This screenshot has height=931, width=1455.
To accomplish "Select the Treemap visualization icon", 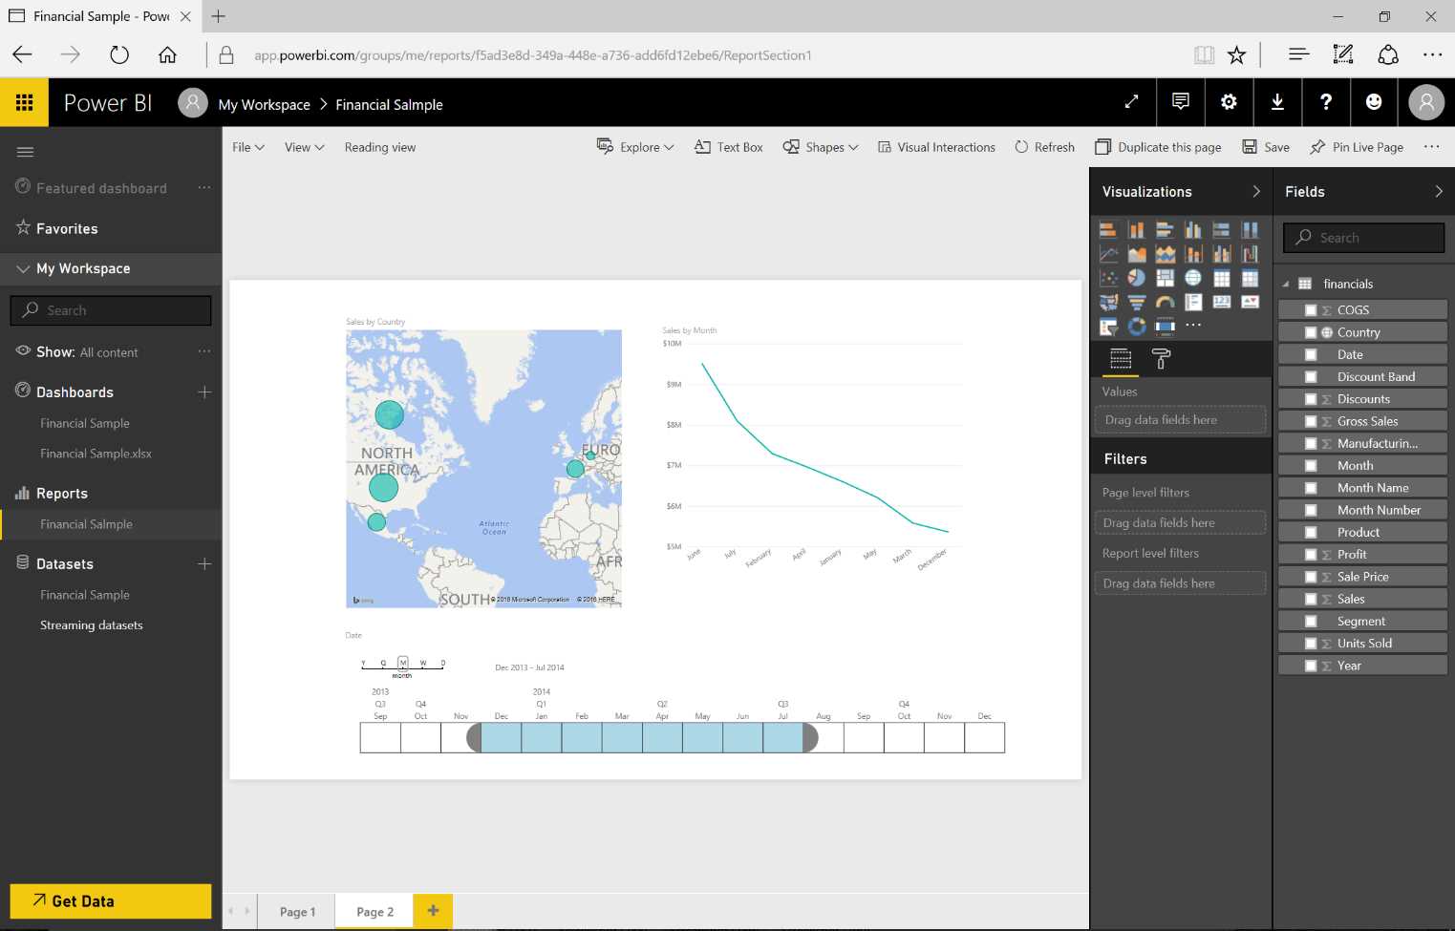I will (1166, 277).
